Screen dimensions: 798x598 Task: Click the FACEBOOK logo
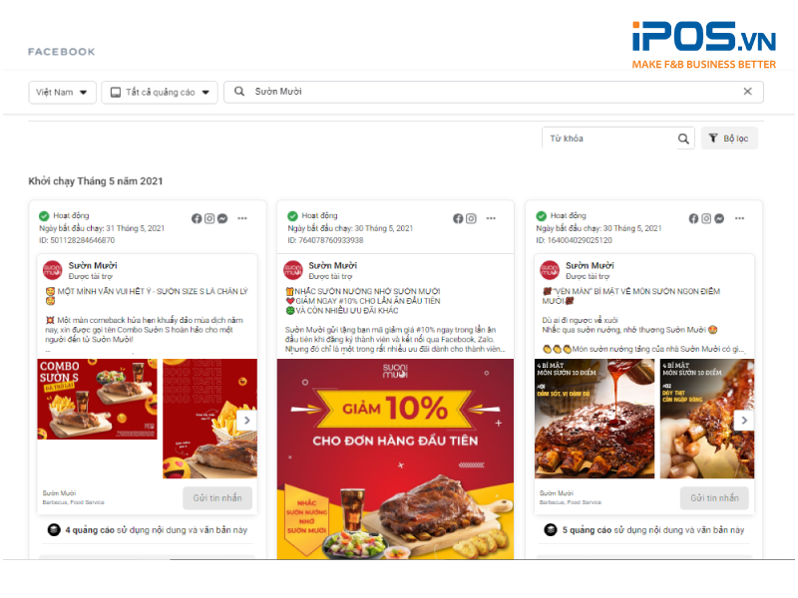coord(61,51)
